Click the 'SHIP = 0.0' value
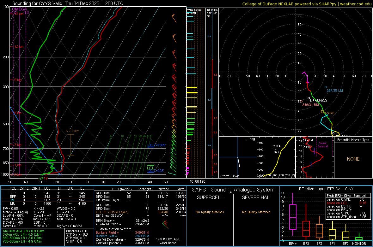Viewport: 373px width, 247px height. coord(74,241)
